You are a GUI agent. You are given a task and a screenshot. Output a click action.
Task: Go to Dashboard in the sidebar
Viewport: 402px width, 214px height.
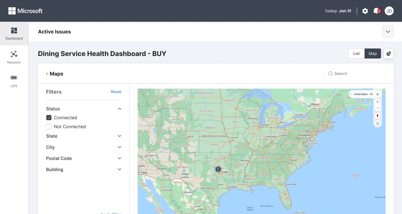coord(14,34)
